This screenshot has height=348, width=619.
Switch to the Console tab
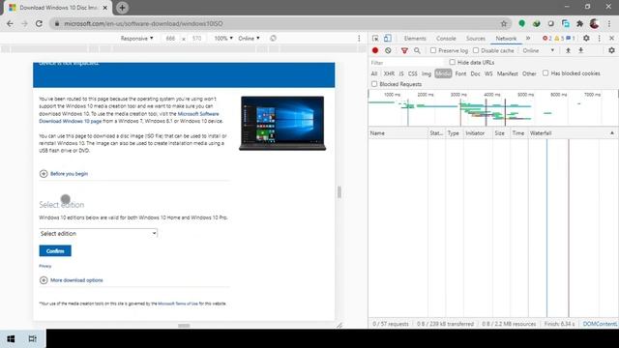point(446,39)
